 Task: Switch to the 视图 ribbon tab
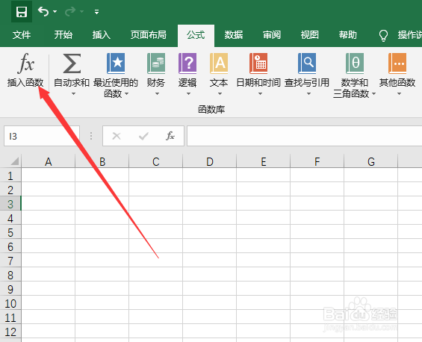pyautogui.click(x=309, y=34)
